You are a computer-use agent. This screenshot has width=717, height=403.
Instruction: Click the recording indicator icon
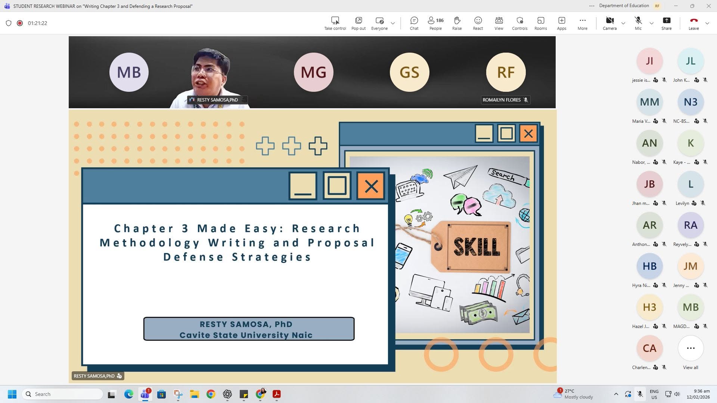20,23
